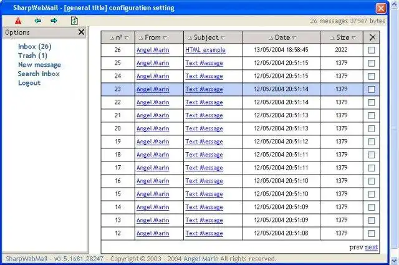Sort nº column descending with the down arrow
399x265 pixels.
click(127, 38)
